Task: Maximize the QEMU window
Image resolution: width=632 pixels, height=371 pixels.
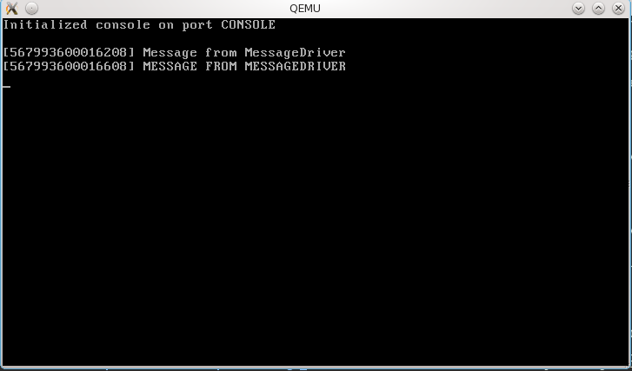Action: [x=598, y=8]
